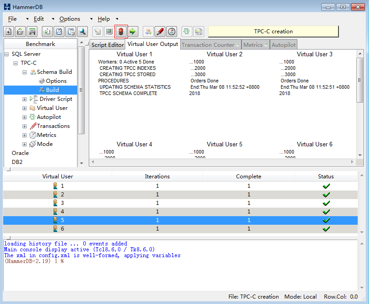This screenshot has height=304, width=369.
Task: Select the Build tree item
Action: tap(52, 90)
